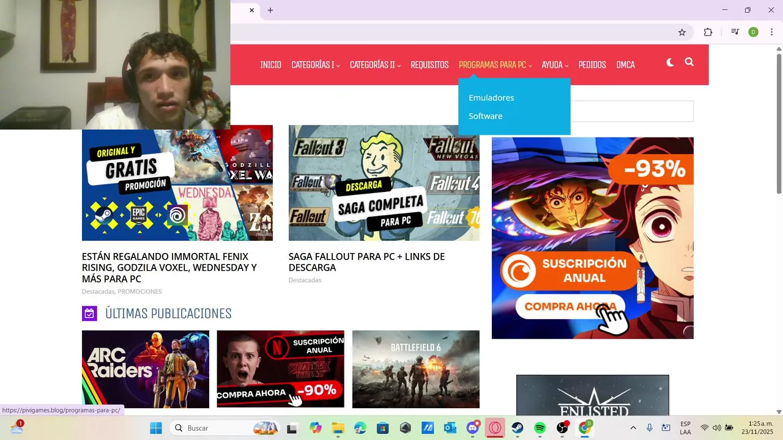Open the Windows Start menu

[156, 428]
